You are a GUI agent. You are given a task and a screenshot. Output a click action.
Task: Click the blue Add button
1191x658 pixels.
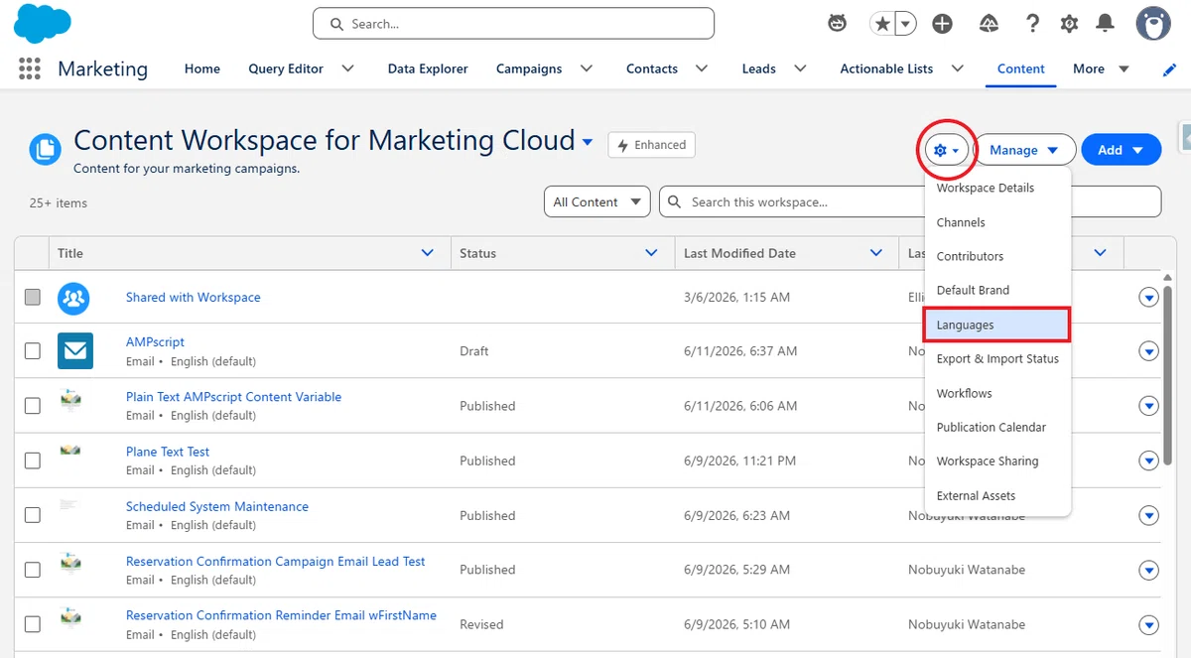(1122, 150)
